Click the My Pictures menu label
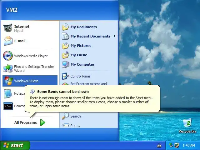 pos(81,46)
